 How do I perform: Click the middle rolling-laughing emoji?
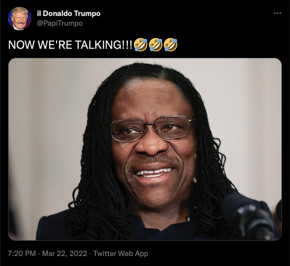pos(156,45)
